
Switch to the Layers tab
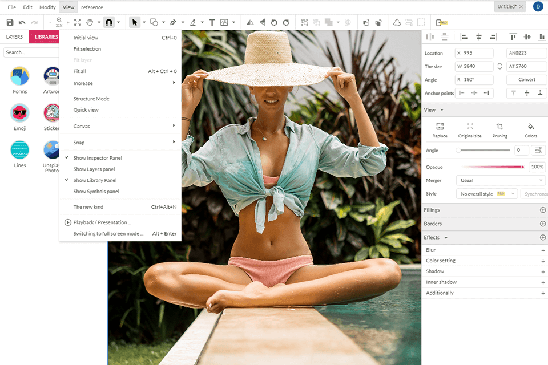[14, 37]
